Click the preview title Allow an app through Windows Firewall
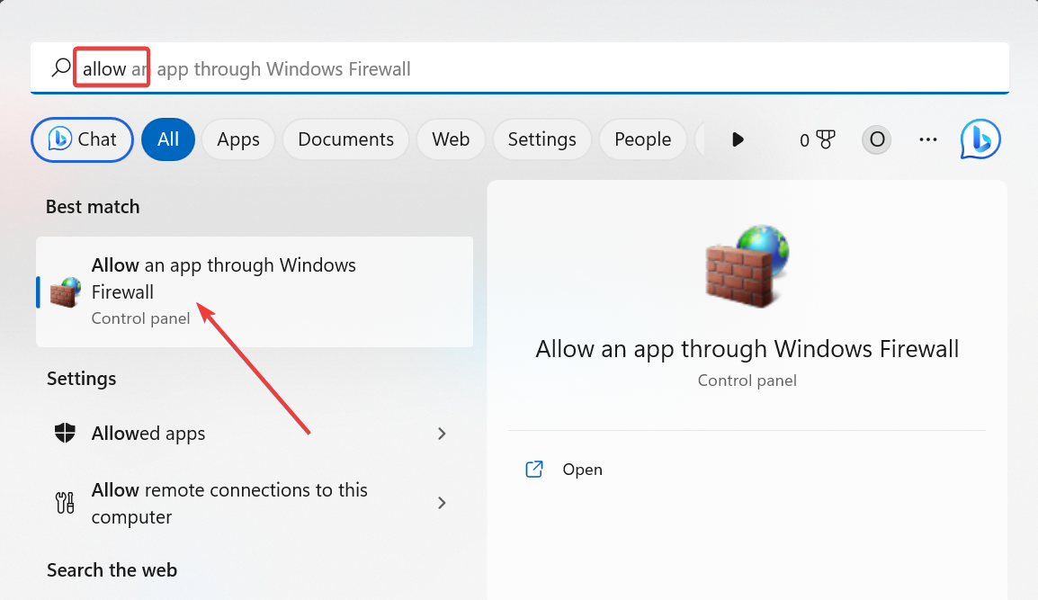Viewport: 1038px width, 600px height. tap(747, 349)
